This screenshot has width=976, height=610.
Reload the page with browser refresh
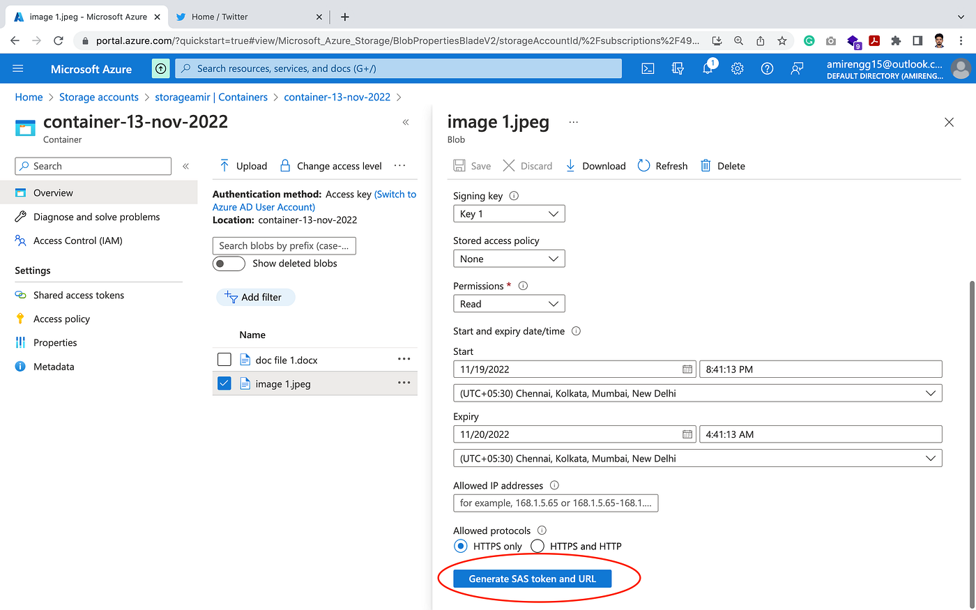[x=59, y=40]
